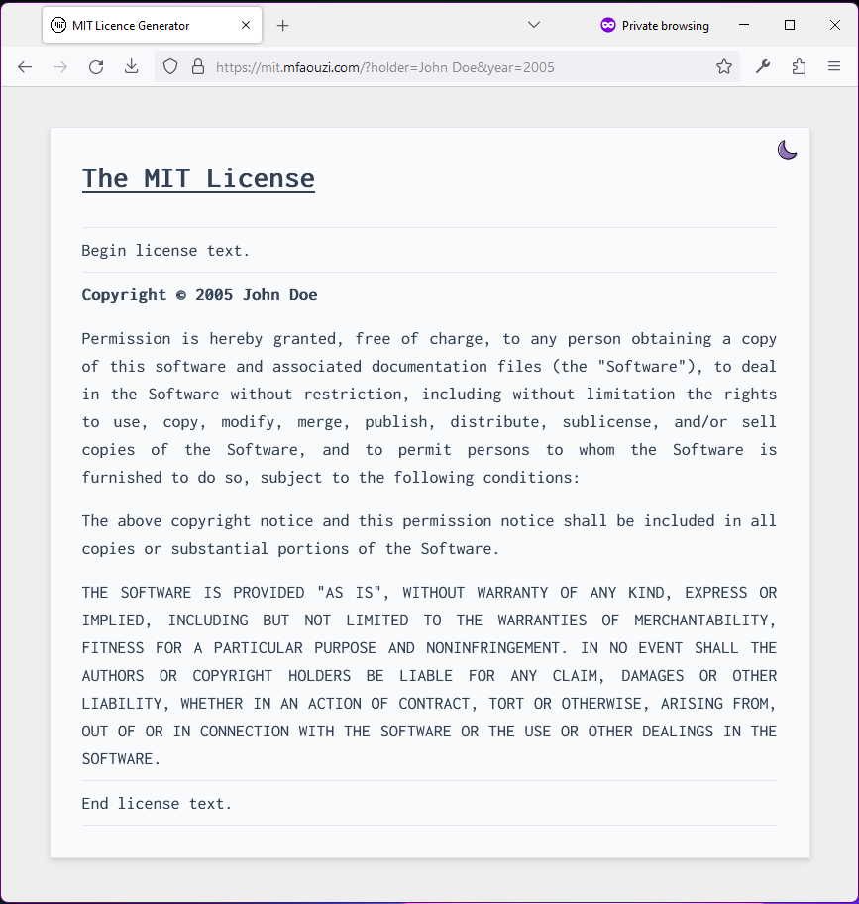Select the MIT Licence Generator tab
Viewport: 859px width, 904px height.
point(153,26)
